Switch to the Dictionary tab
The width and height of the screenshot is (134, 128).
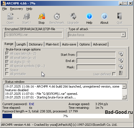[x=36, y=44]
